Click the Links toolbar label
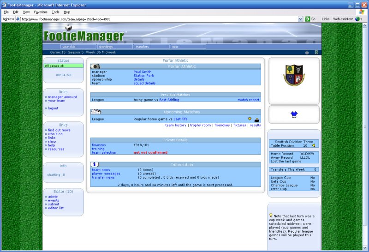 point(326,19)
